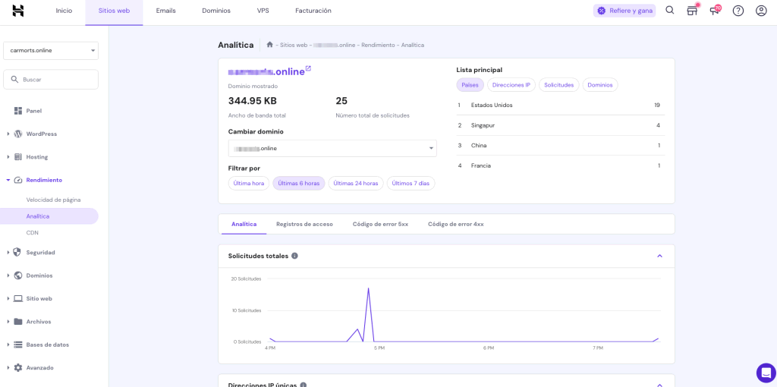Filter by Última hora
This screenshot has height=387, width=777.
coord(249,183)
